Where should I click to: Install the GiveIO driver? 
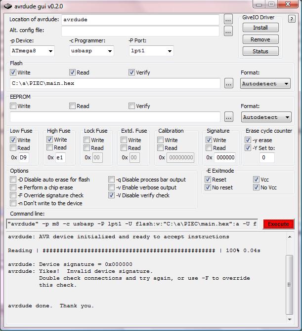tap(260, 28)
